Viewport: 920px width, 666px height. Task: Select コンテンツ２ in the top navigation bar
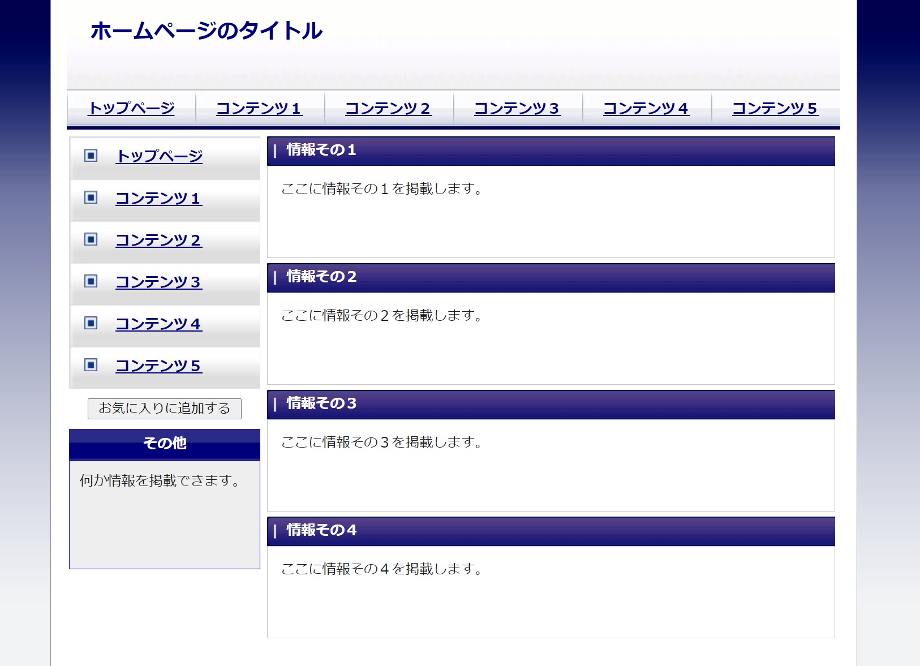(x=389, y=108)
